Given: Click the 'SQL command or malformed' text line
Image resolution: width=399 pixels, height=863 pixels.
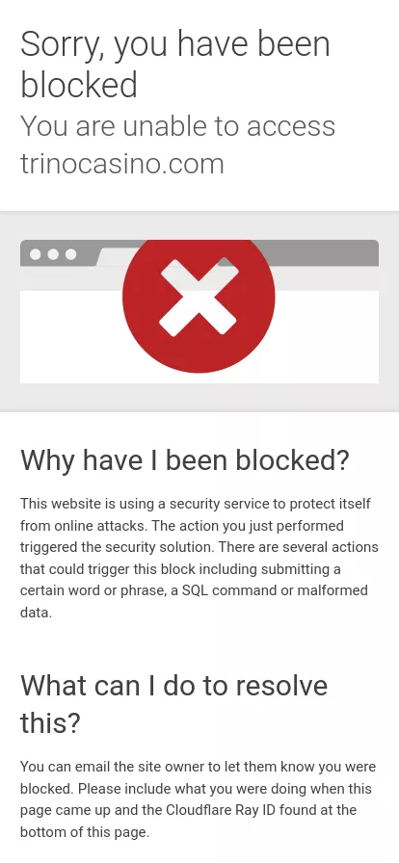Looking at the screenshot, I should 275,590.
